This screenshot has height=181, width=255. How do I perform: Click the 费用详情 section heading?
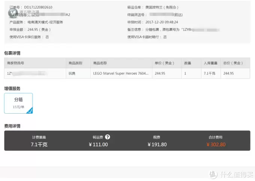[x=12, y=126]
